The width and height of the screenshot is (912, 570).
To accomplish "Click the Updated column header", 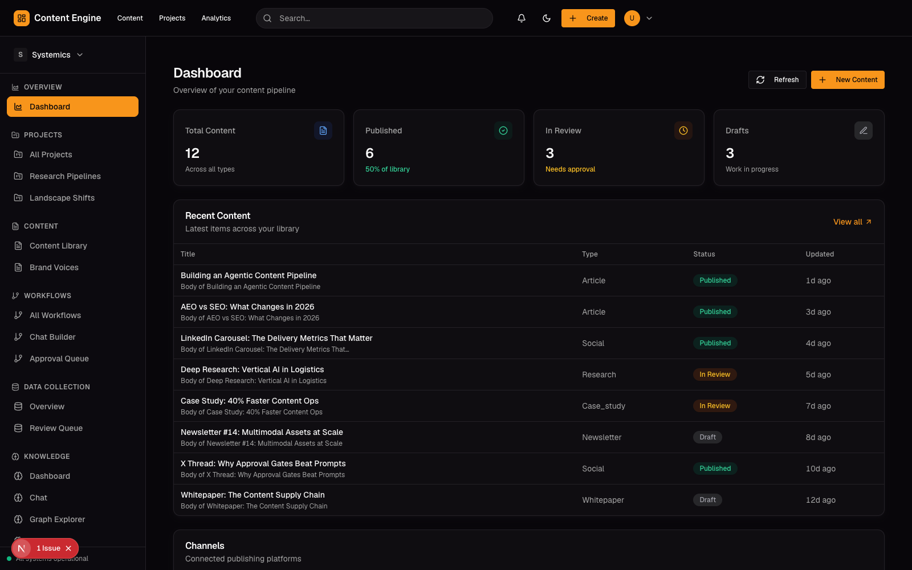I will [820, 254].
